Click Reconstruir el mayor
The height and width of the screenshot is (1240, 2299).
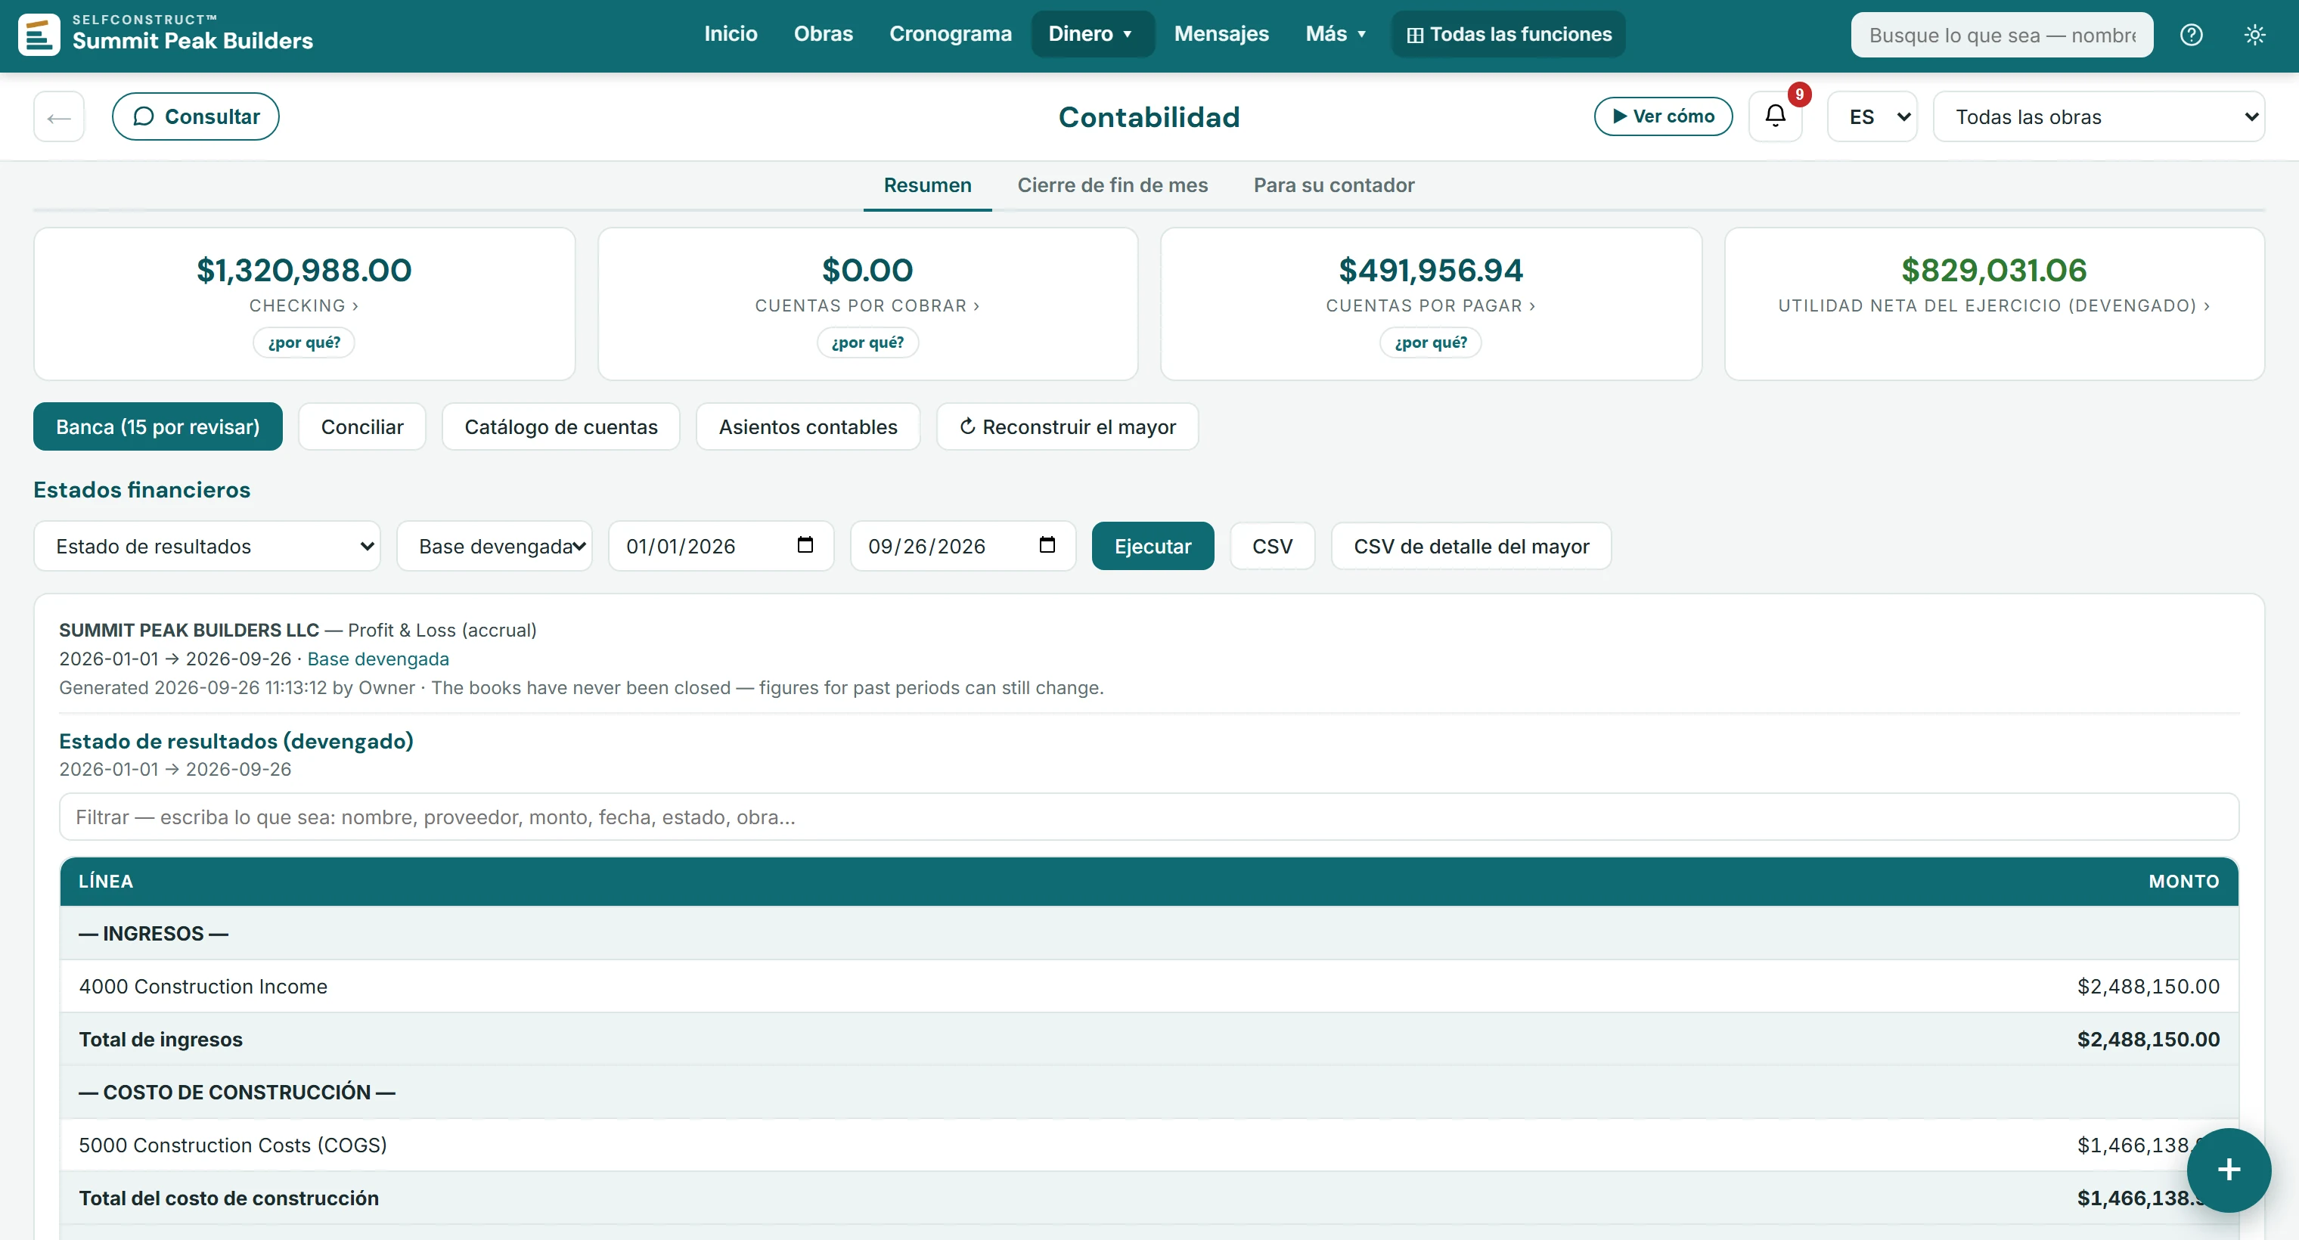point(1067,426)
